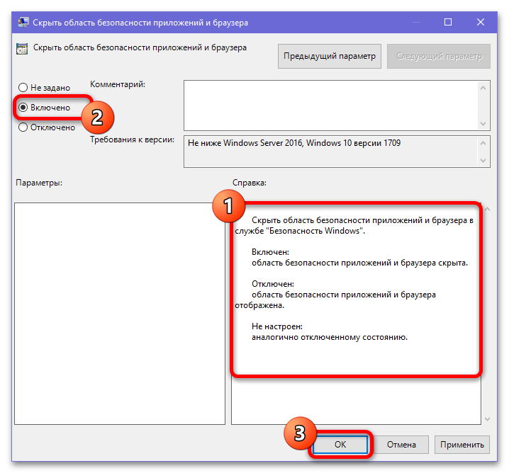509x473 pixels.
Task: Click the 'Требования к версии:' label
Action: click(x=132, y=139)
